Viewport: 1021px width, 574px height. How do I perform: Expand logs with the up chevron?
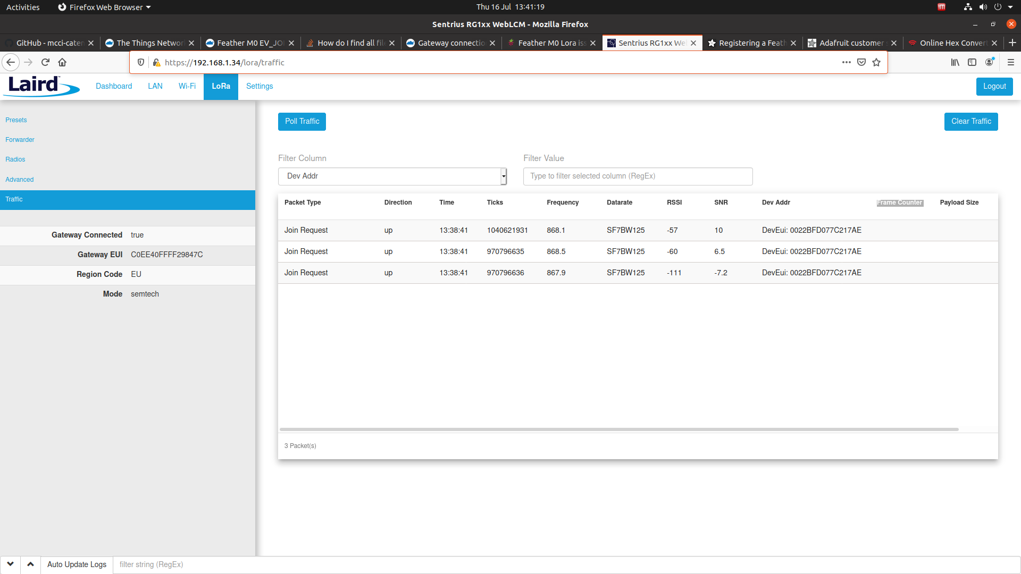(30, 564)
